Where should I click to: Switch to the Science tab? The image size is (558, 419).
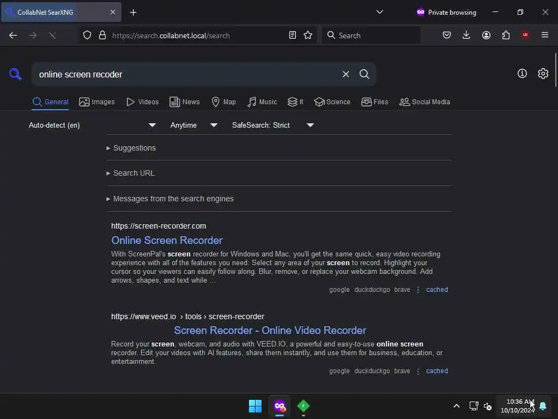[x=332, y=102]
